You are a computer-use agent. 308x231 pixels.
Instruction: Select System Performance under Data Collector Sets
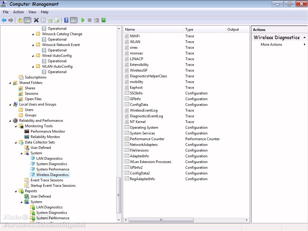coord(53,169)
